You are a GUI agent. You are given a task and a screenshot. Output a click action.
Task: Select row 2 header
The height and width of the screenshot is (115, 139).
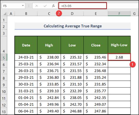4,26
